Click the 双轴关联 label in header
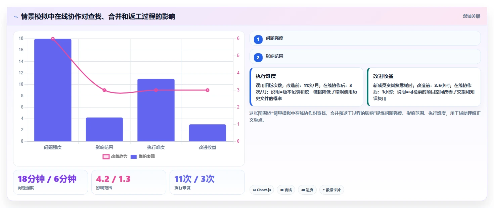 [x=471, y=16]
